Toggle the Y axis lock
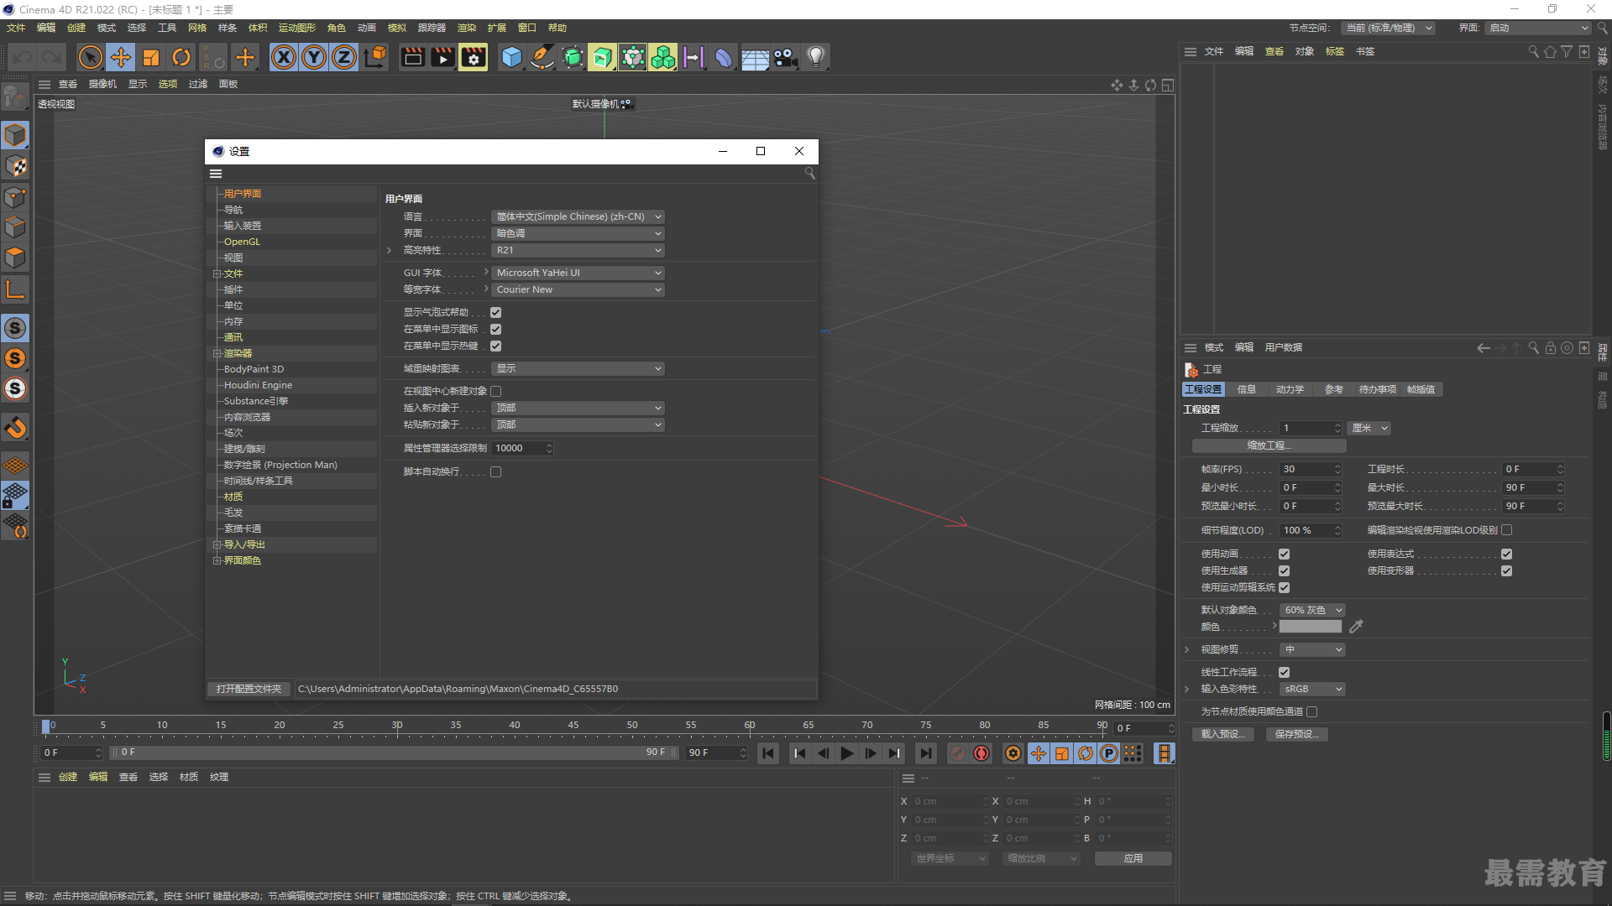 314,57
